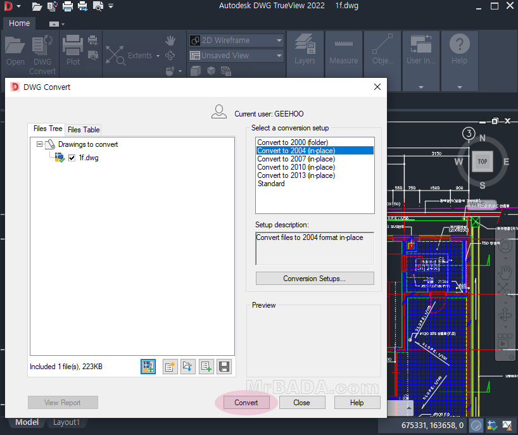Screen dimensions: 518x435
Task: Click the TOP face of the ViewCube
Action: tap(483, 161)
